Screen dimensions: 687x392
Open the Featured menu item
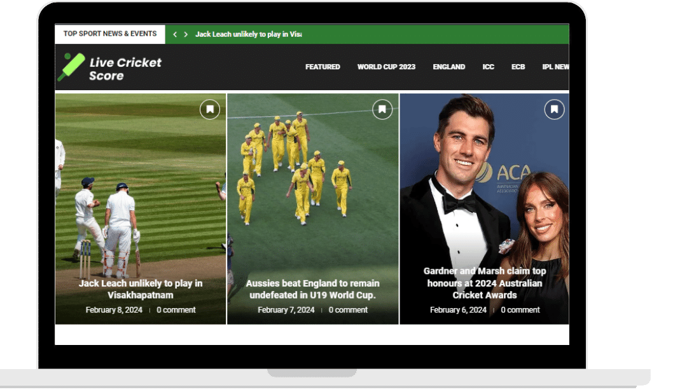point(323,67)
